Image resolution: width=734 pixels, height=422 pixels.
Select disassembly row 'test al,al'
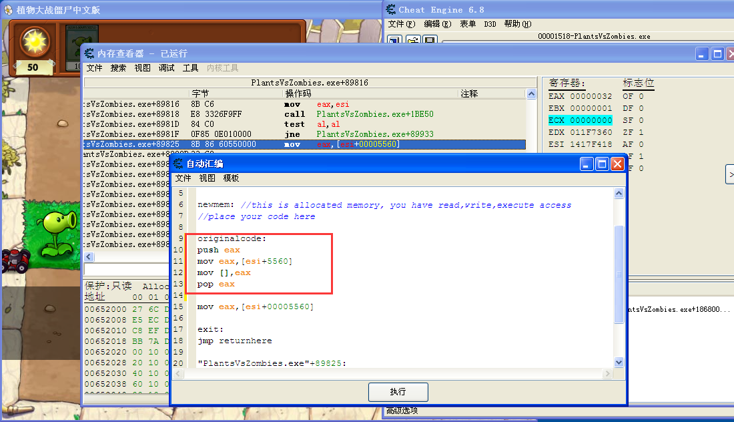(304, 124)
